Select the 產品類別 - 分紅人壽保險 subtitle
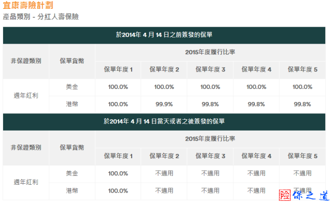Image resolution: width=333 pixels, height=204 pixels. click(41, 17)
